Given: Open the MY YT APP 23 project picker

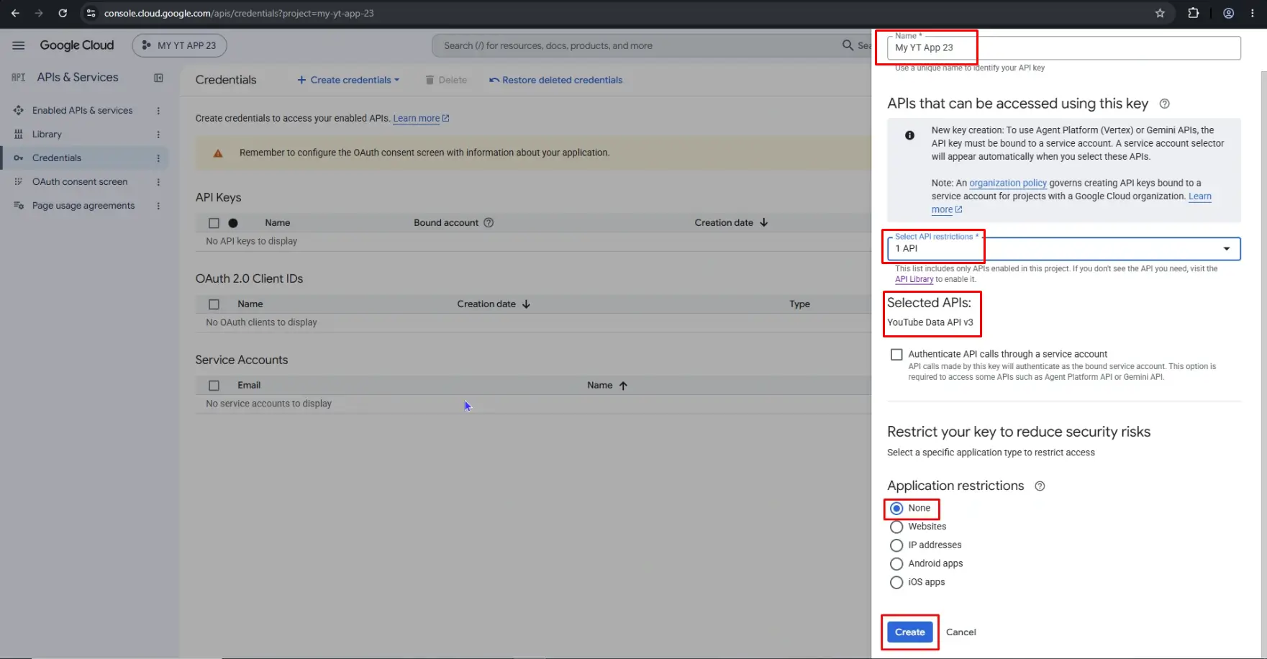Looking at the screenshot, I should (179, 45).
